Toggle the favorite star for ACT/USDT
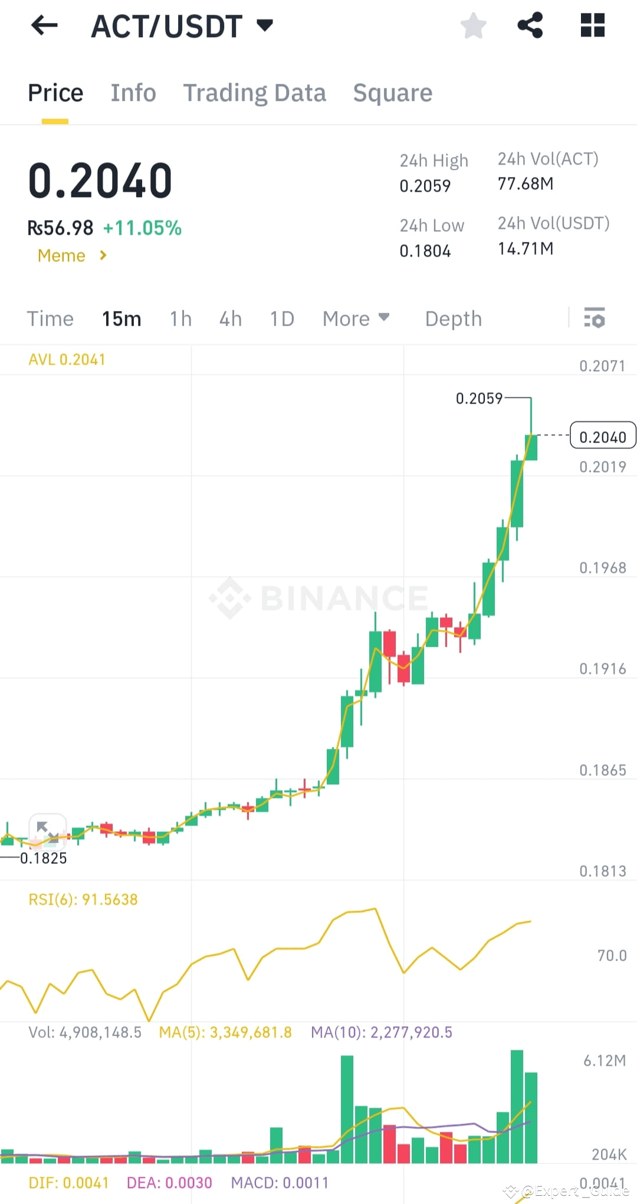The image size is (637, 1204). click(474, 25)
